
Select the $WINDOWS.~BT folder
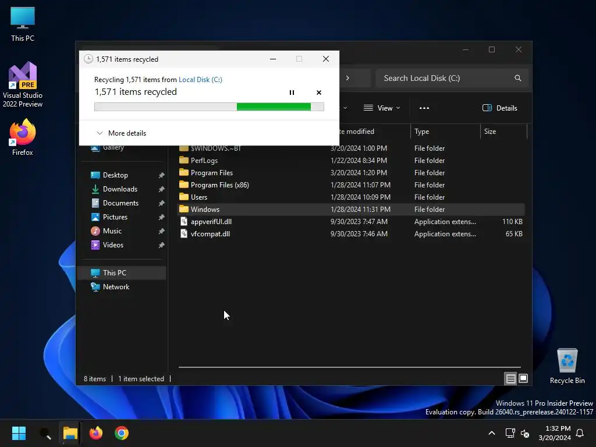351,148
